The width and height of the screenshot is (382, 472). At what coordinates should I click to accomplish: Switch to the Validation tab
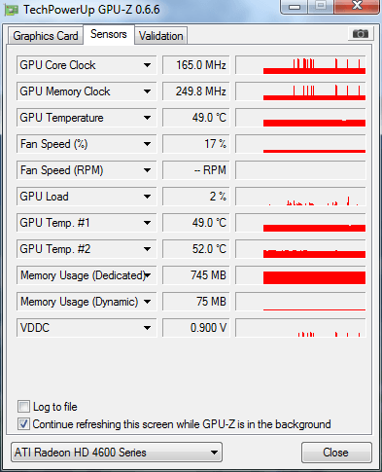click(x=161, y=36)
